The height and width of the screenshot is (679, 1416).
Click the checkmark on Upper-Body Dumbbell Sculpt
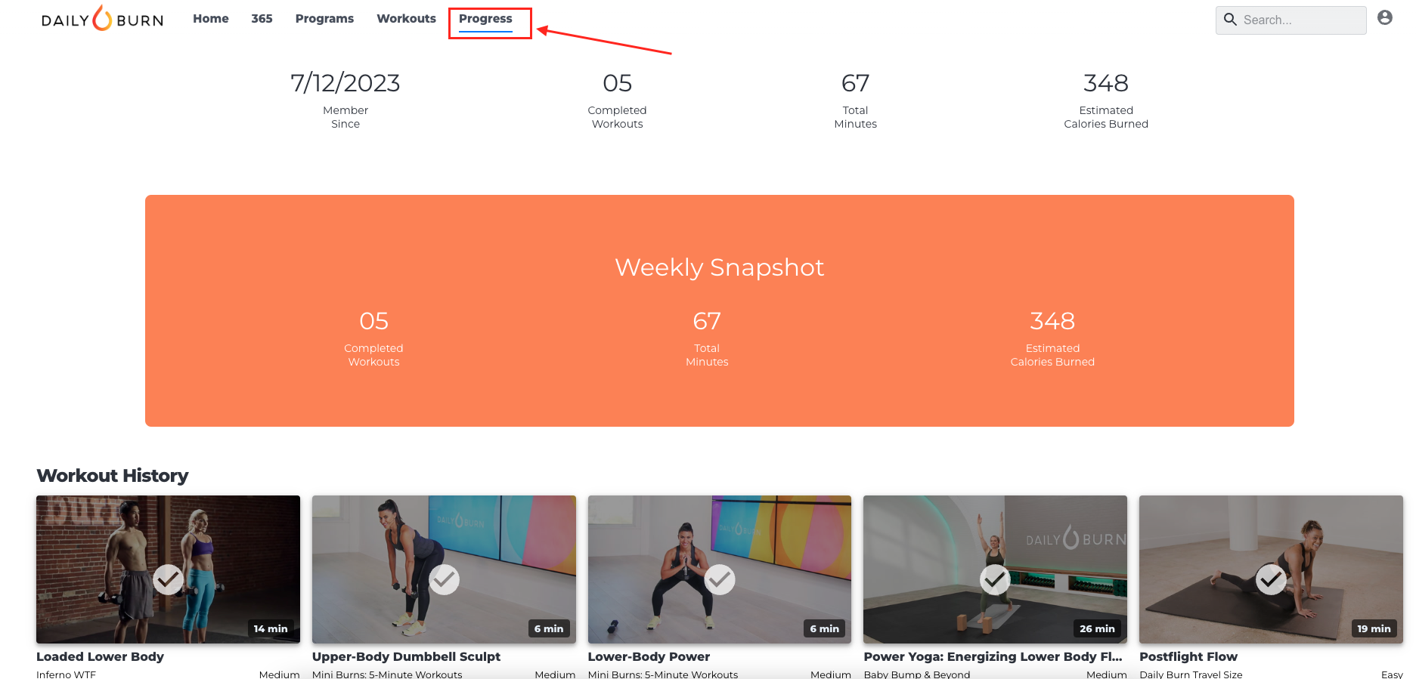(x=444, y=579)
